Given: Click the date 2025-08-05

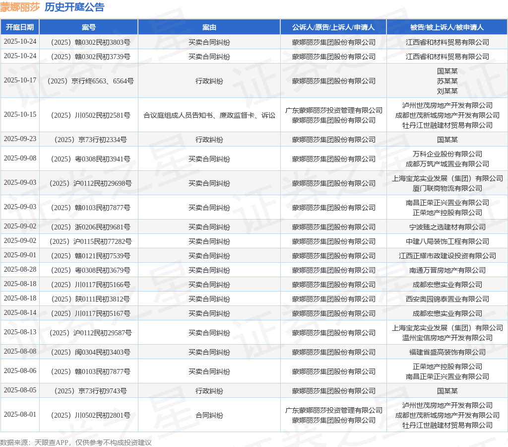Looking at the screenshot, I should [20, 390].
